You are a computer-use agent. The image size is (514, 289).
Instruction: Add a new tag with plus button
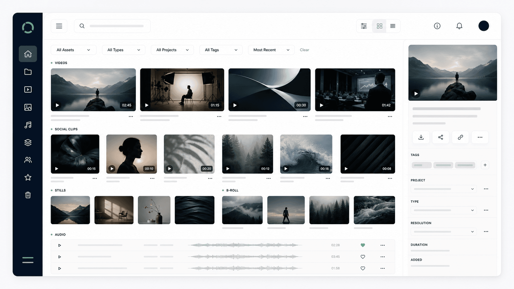pos(485,165)
